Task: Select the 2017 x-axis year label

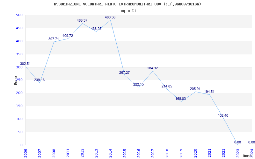Action: pos(153,153)
